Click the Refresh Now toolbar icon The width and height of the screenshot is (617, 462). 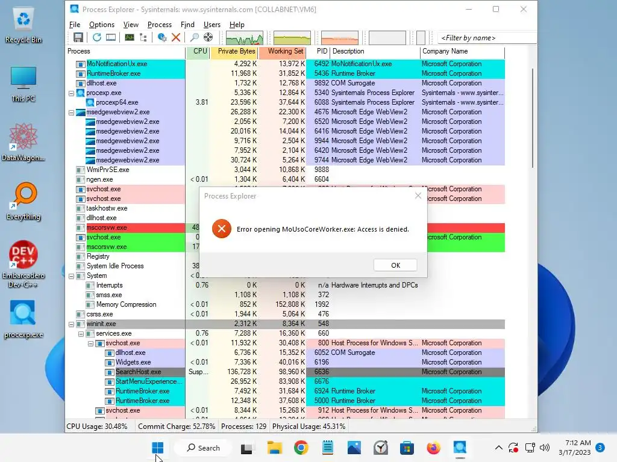[x=97, y=37]
